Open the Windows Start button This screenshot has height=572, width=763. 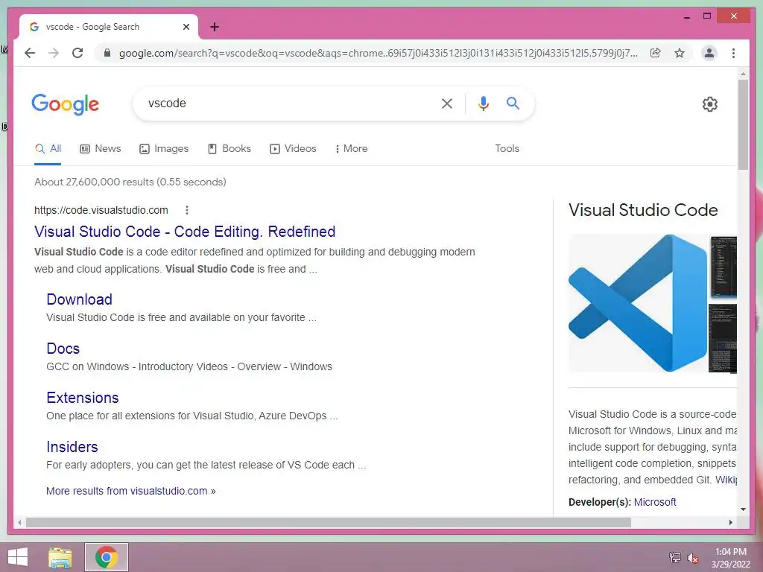pos(18,557)
